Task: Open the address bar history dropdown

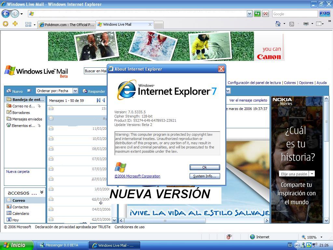Action: pos(249,14)
